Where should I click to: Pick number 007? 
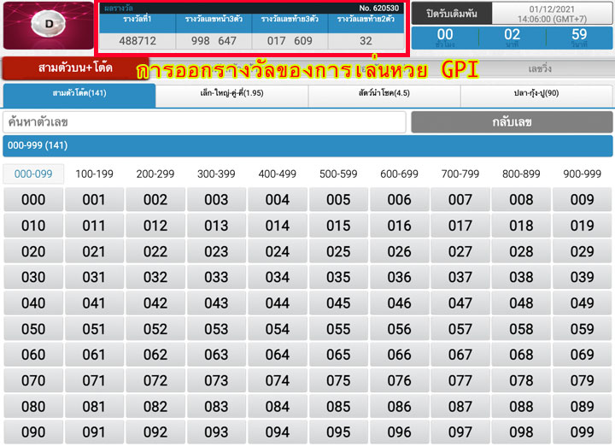pyautogui.click(x=460, y=200)
